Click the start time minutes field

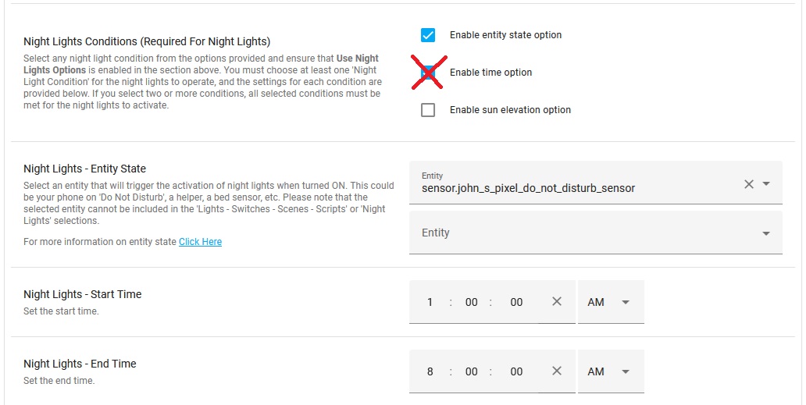(471, 302)
